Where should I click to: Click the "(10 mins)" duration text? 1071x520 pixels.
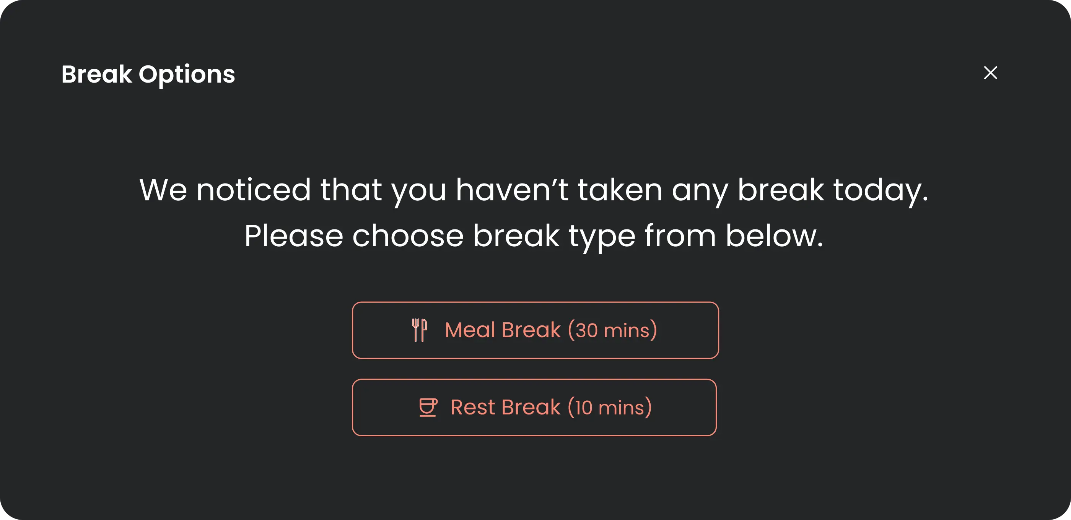(609, 407)
